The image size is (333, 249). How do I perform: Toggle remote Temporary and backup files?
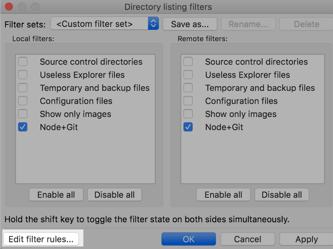[x=188, y=88]
